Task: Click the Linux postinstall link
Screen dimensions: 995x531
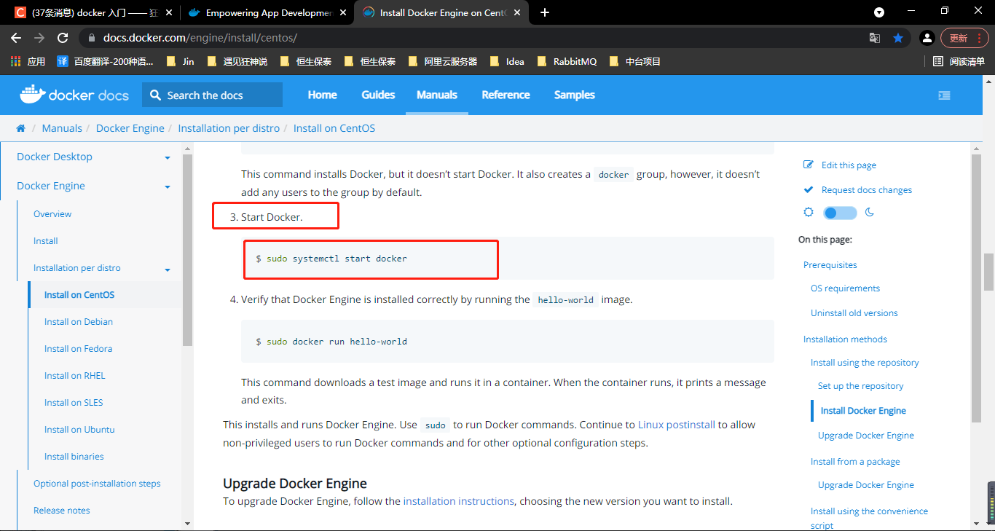Action: click(x=676, y=425)
